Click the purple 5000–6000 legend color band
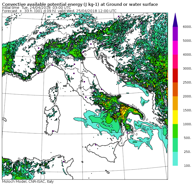The width and height of the screenshot is (193, 185). point(175,34)
